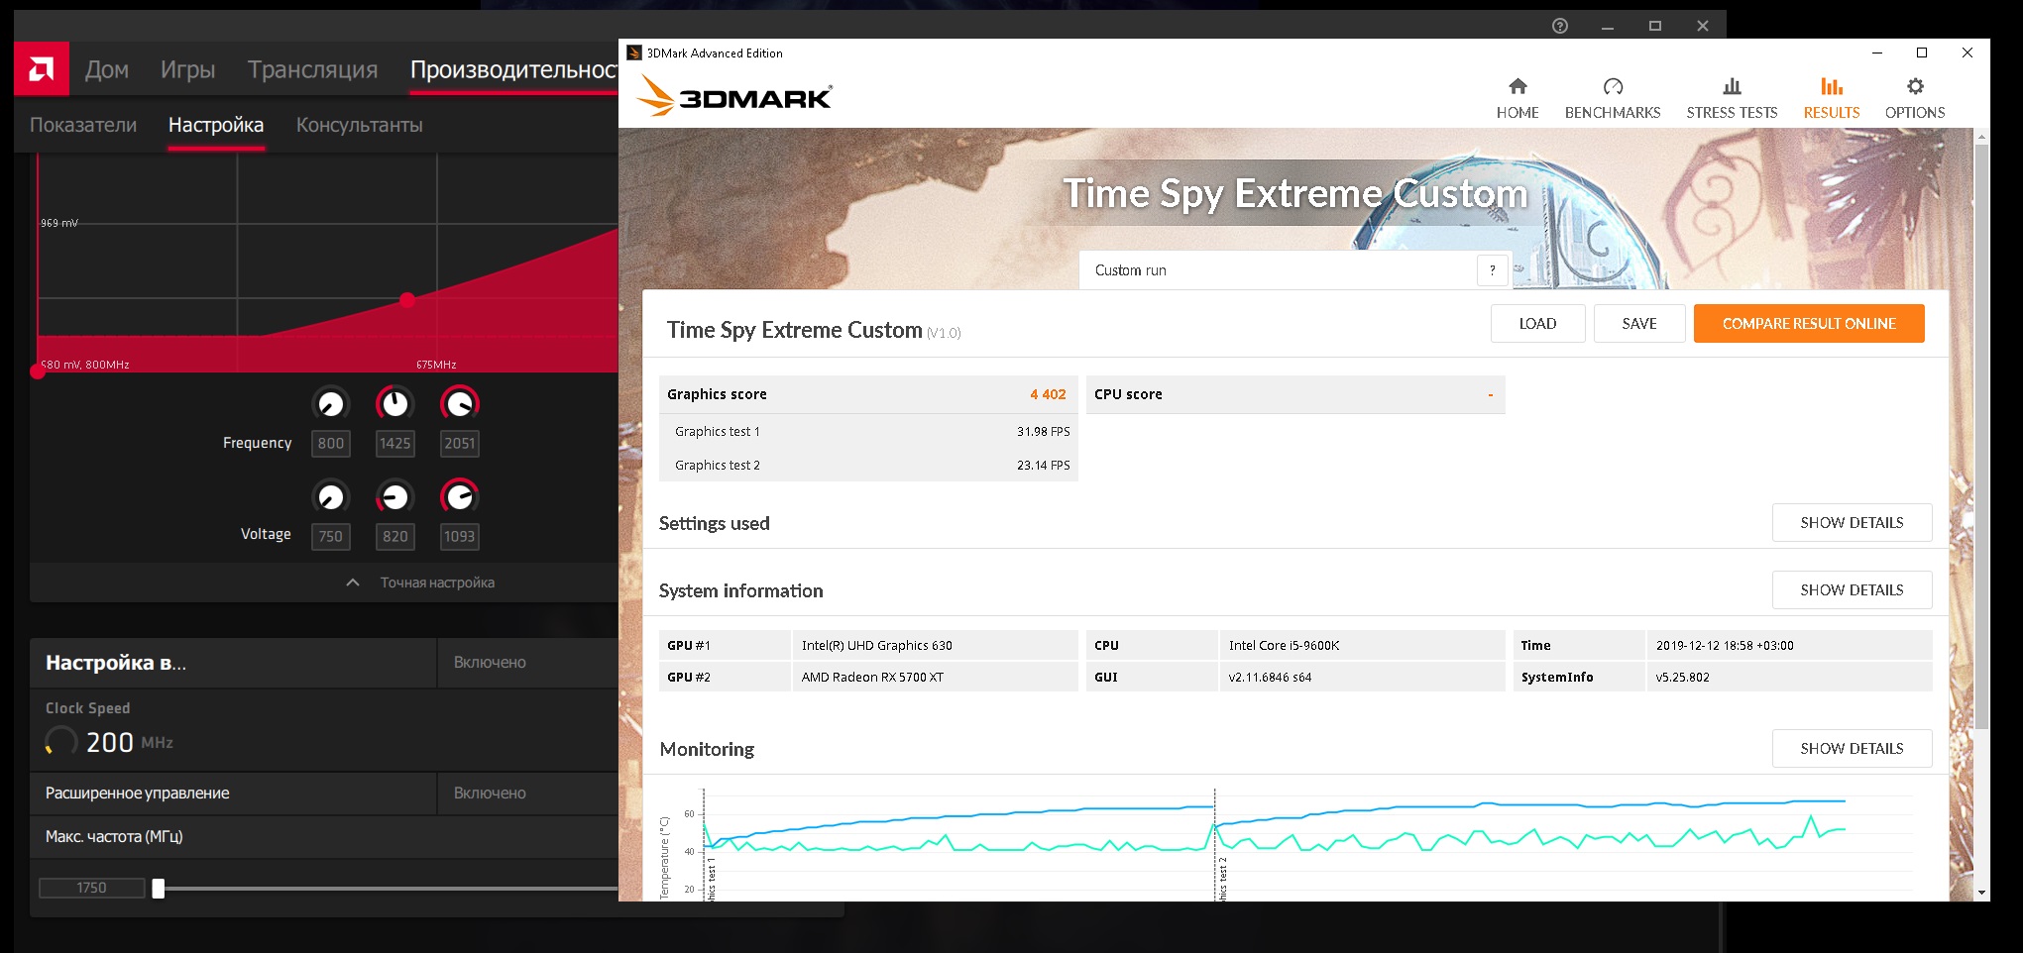
Task: Click the 1093 voltage input field
Action: coord(459,537)
